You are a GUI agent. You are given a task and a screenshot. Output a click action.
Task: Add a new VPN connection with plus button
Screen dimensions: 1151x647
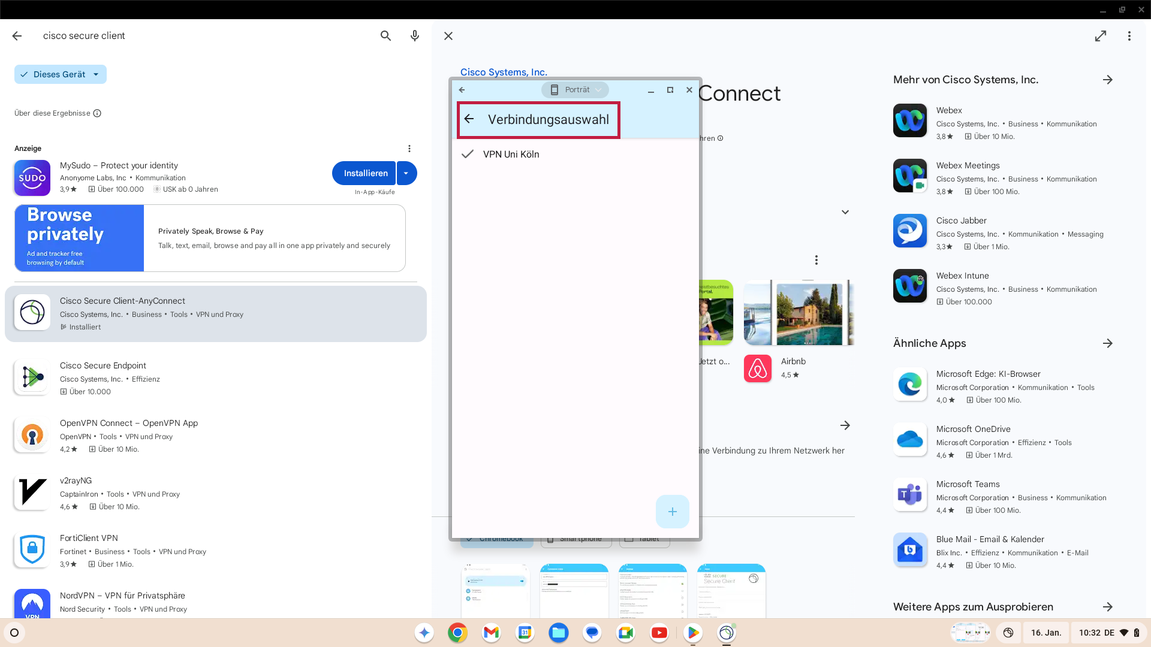click(x=672, y=512)
